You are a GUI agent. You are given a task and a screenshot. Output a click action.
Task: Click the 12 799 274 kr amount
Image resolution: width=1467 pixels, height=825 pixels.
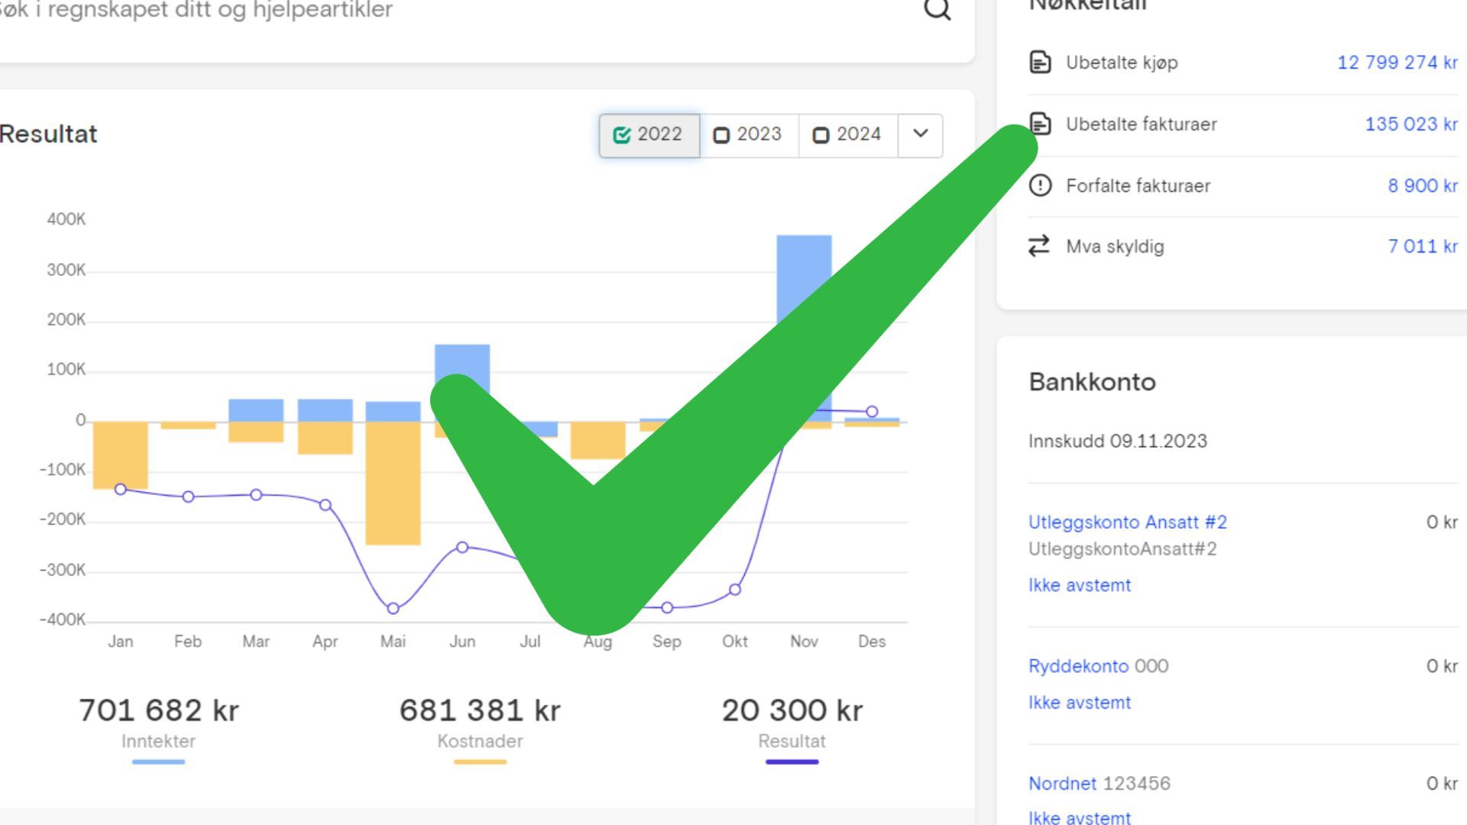(1396, 63)
